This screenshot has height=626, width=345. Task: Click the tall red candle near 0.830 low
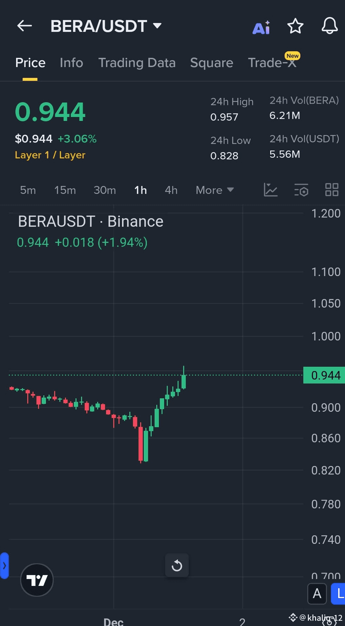[140, 443]
